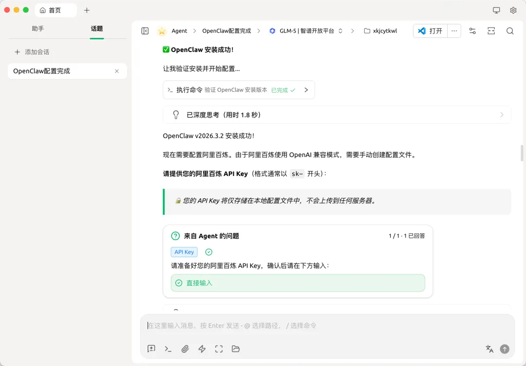The width and height of the screenshot is (526, 366).
Task: Focus the message input field
Action: coord(327,326)
